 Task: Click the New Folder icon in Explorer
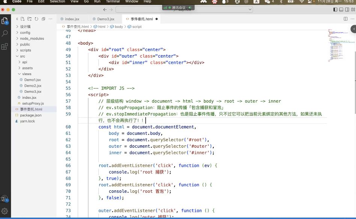(x=30, y=19)
